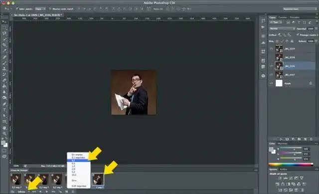The image size is (319, 194).
Task: Select the Rectangular Marquee tool
Action: 4,28
